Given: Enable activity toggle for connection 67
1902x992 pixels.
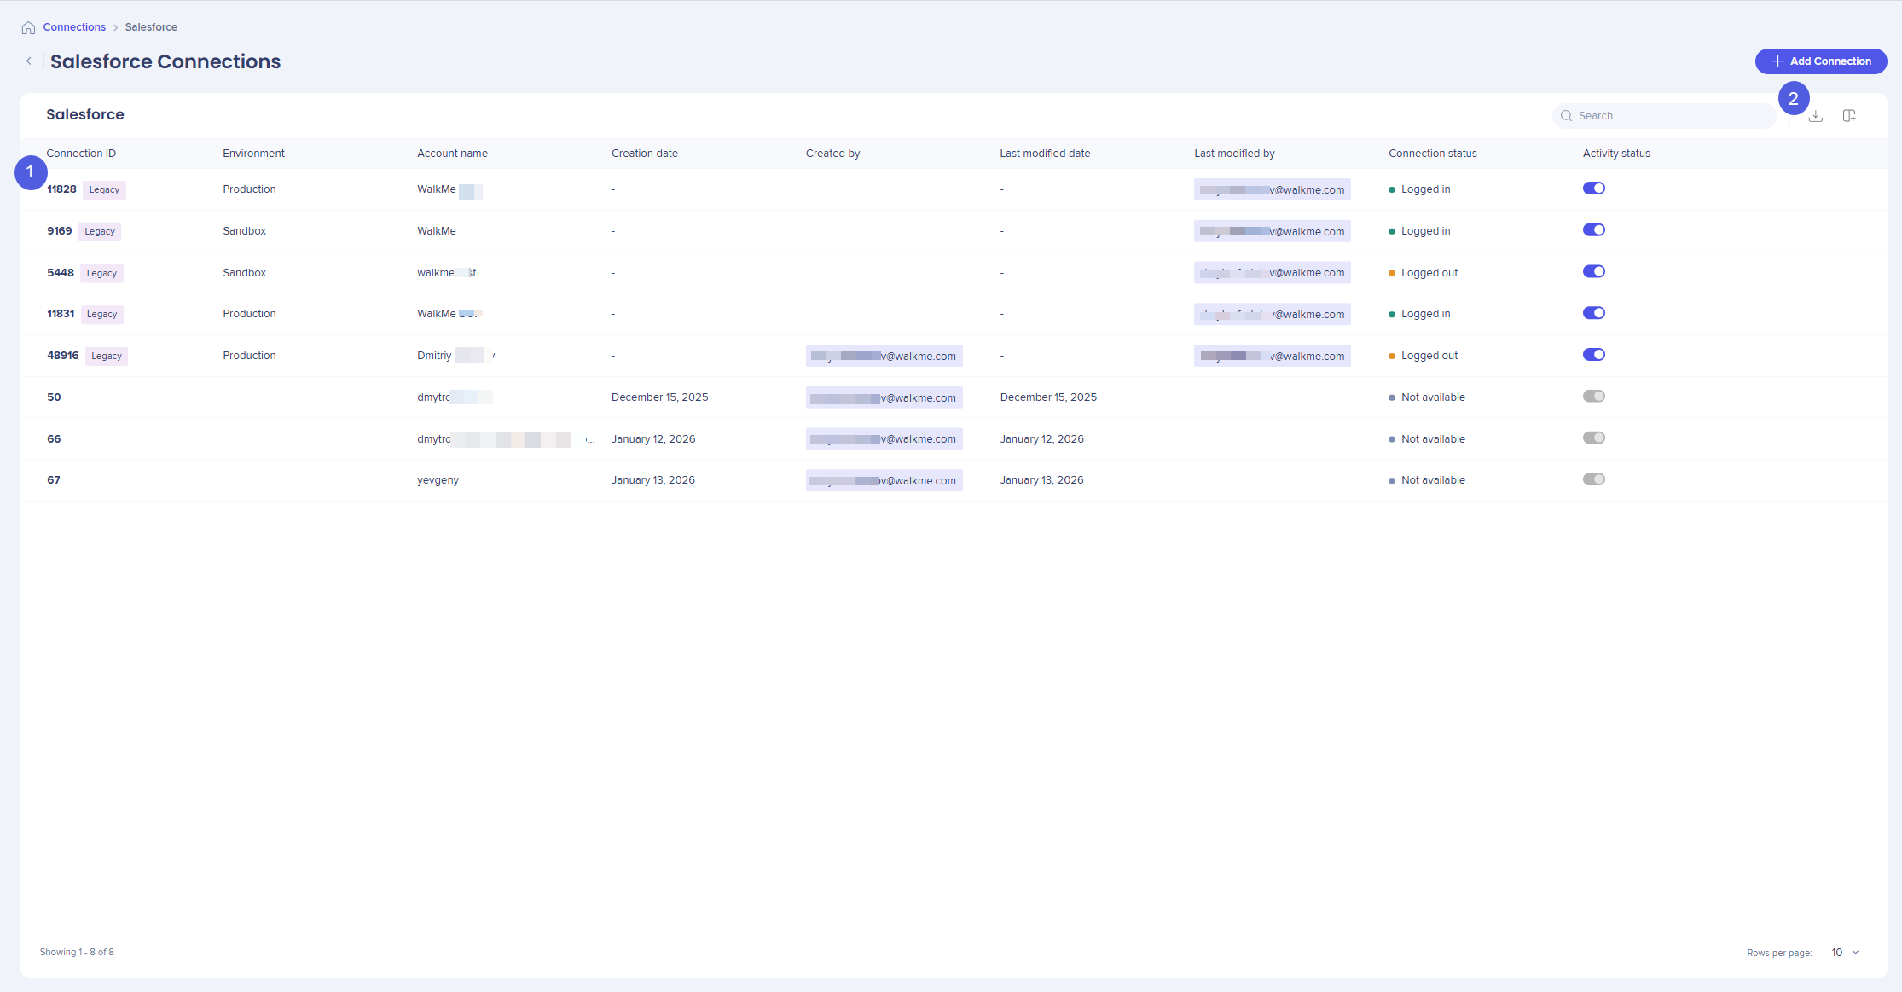Looking at the screenshot, I should (1593, 479).
